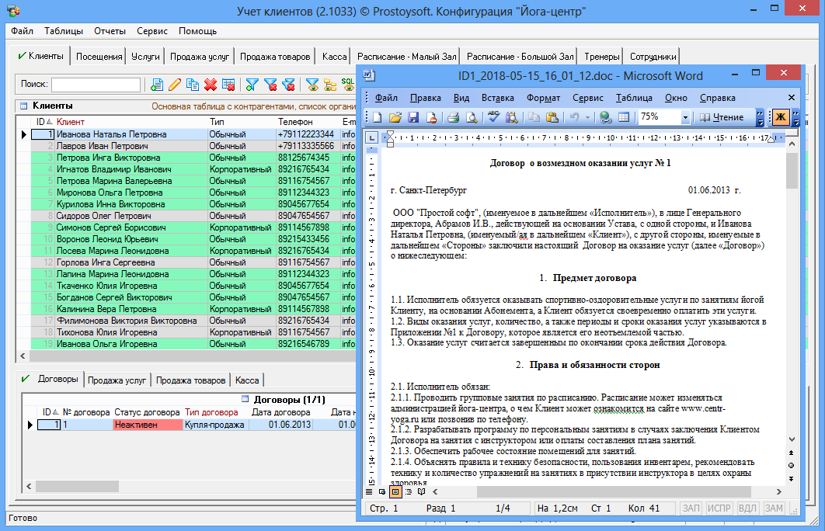Click the Next Page double-arrow in Word
The width and height of the screenshot is (825, 531).
point(792,478)
